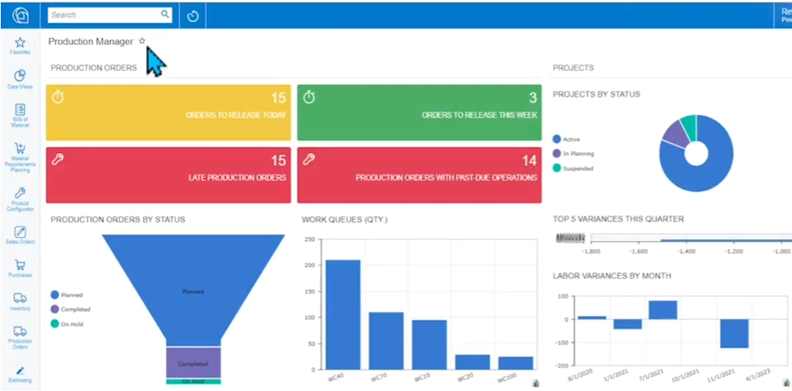
Task: Click the search magnifier icon
Action: 165,14
